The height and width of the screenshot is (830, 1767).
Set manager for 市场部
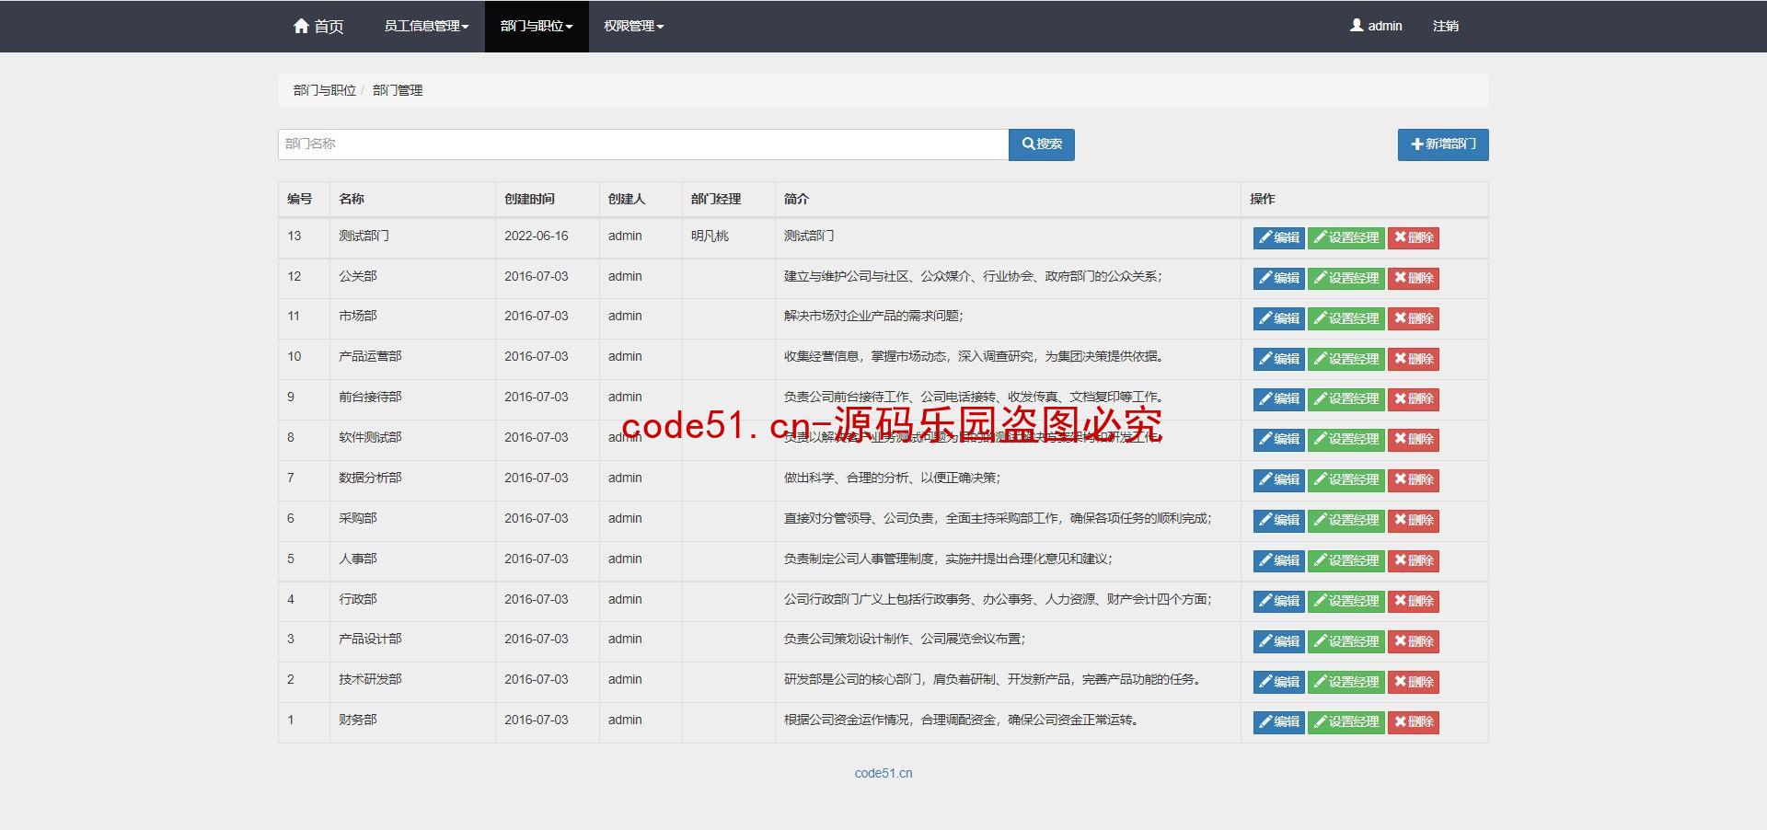coord(1346,318)
